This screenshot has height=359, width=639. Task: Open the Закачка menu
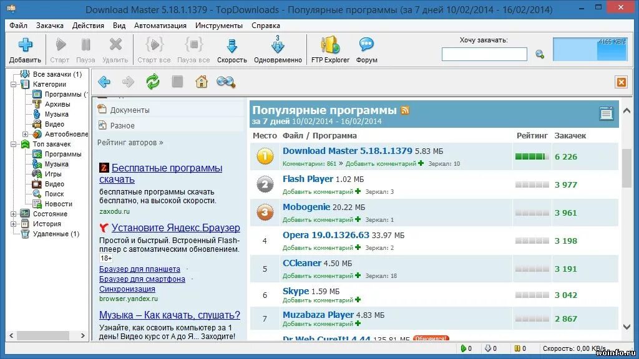click(x=50, y=25)
